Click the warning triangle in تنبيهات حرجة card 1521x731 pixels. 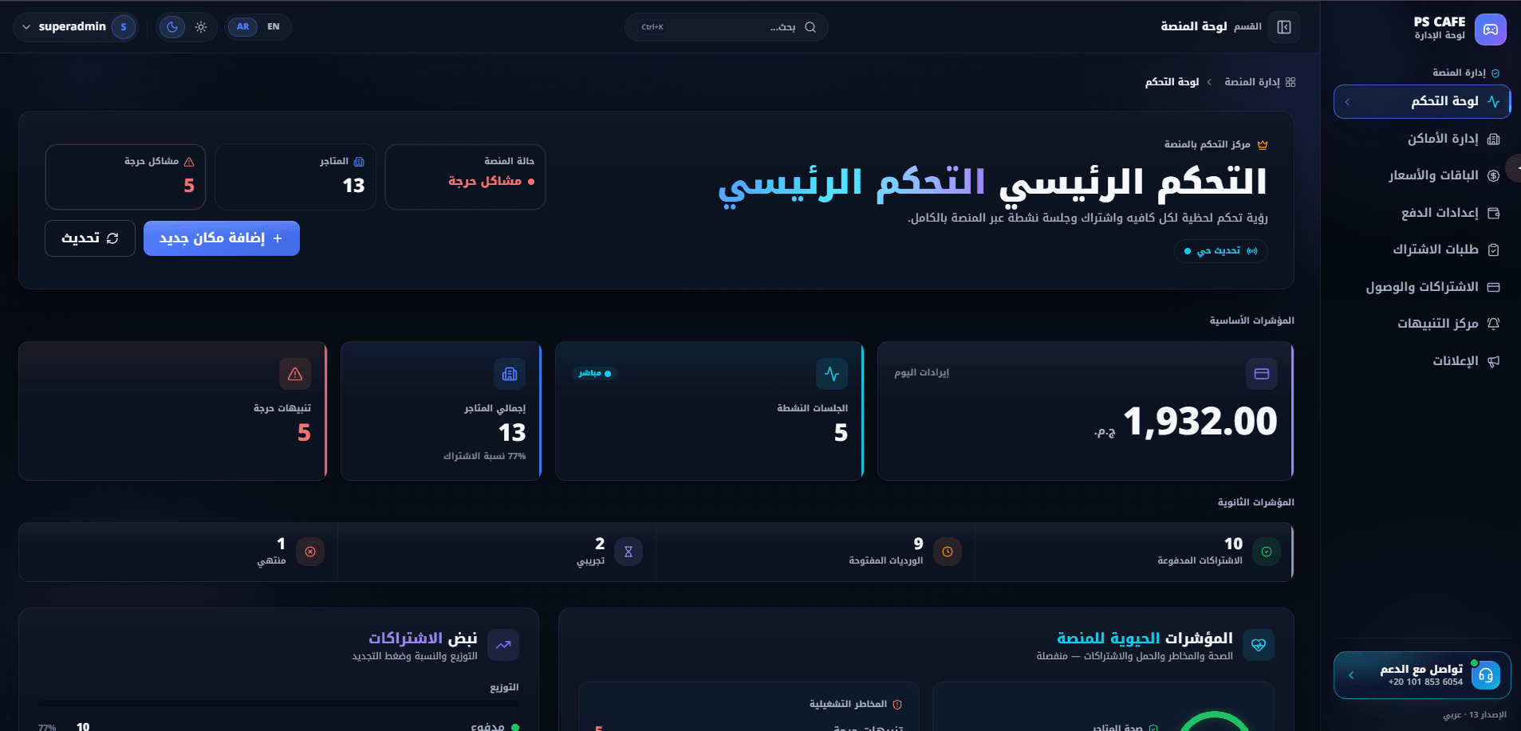[x=295, y=374]
